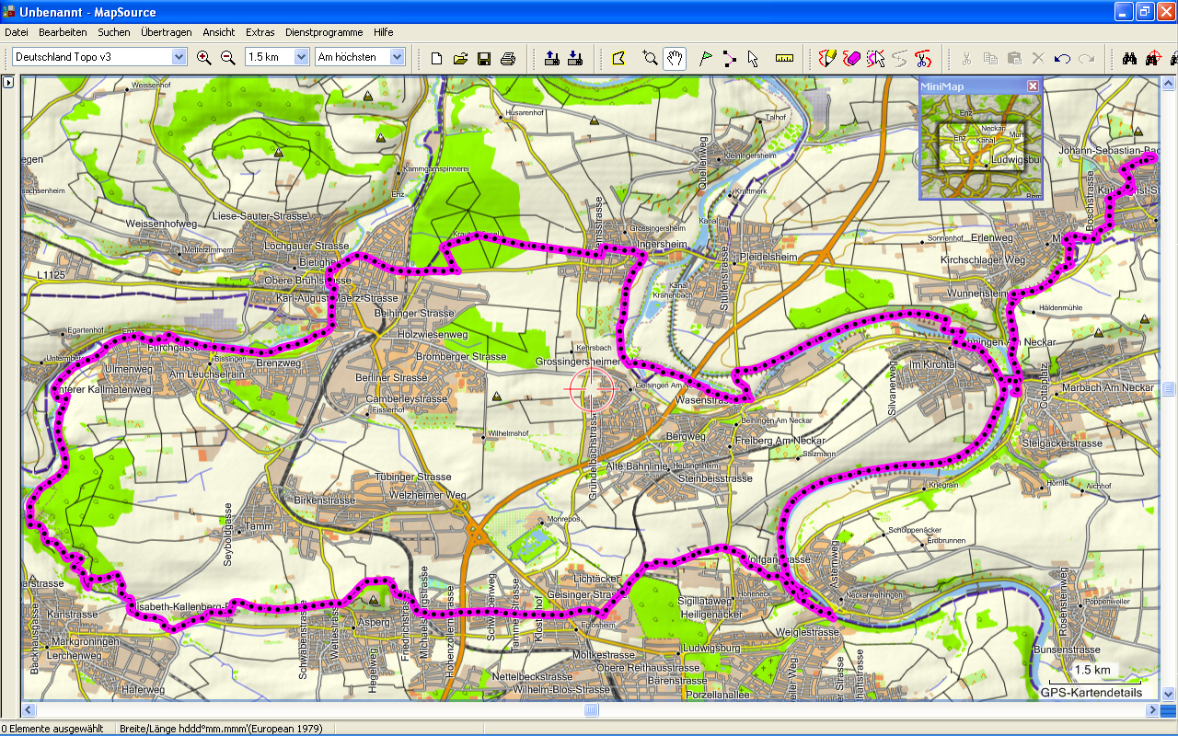
Task: Click the zoom in magnifier icon
Action: (204, 58)
